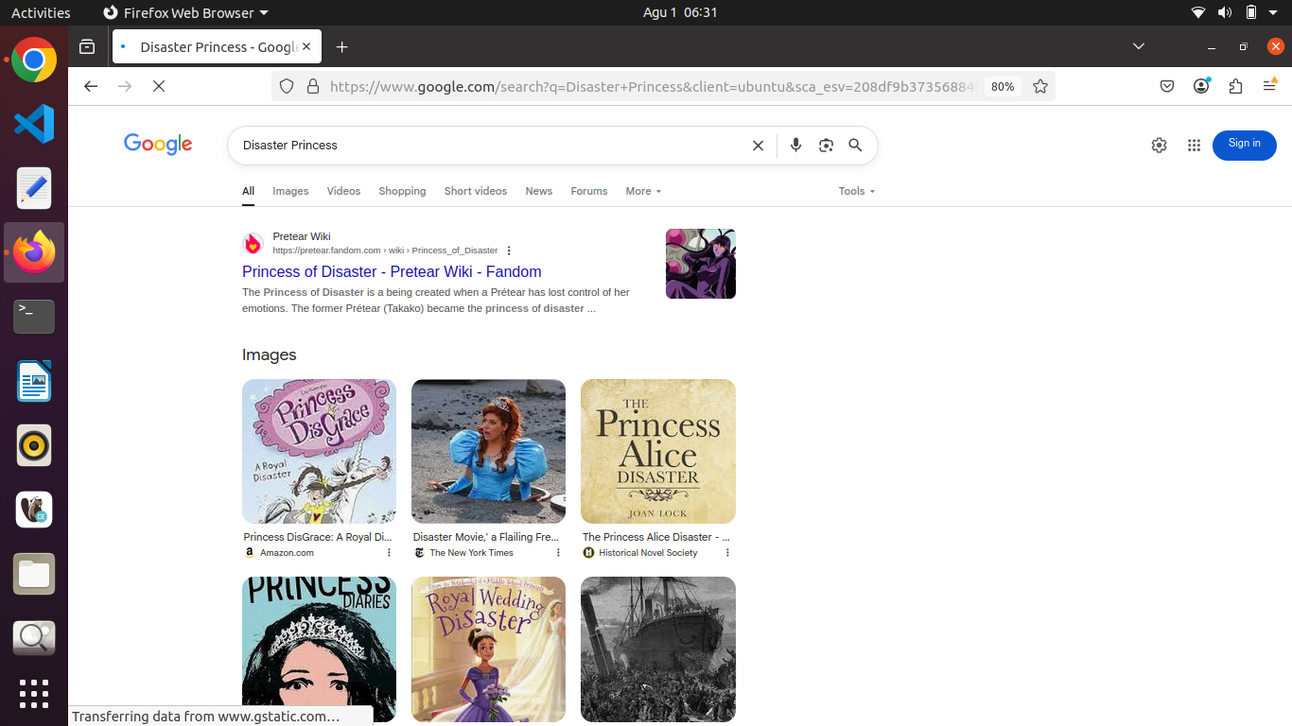Open Google Lens image search

coord(826,146)
